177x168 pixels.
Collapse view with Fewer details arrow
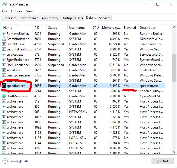click(5, 161)
